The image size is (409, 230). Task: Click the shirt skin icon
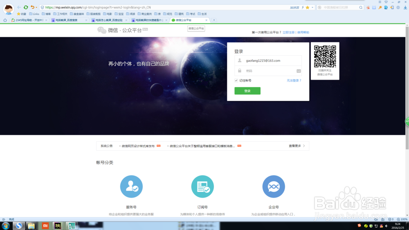pyautogui.click(x=386, y=2)
